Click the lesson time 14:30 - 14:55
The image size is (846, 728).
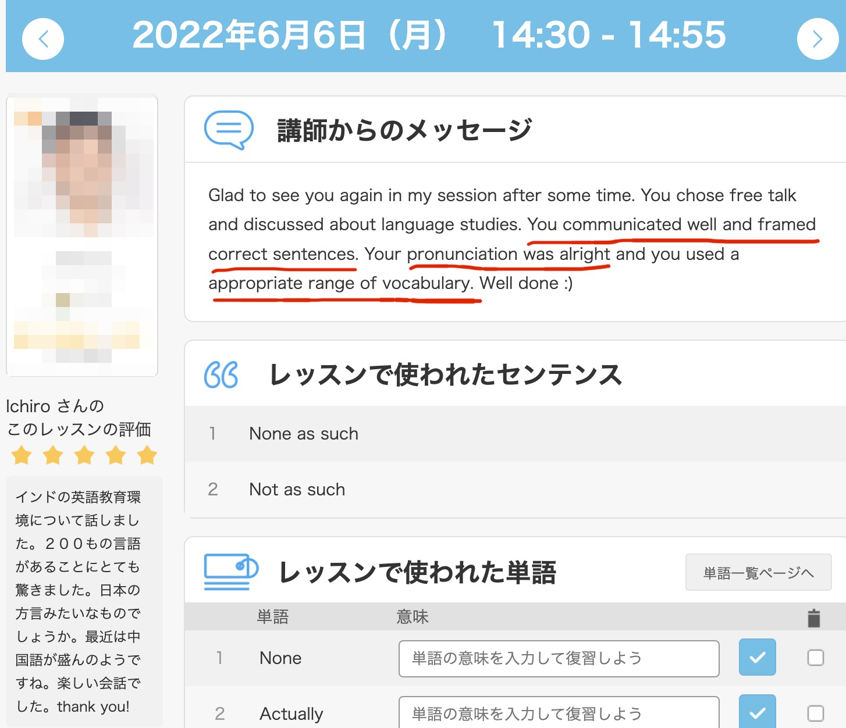pos(609,35)
